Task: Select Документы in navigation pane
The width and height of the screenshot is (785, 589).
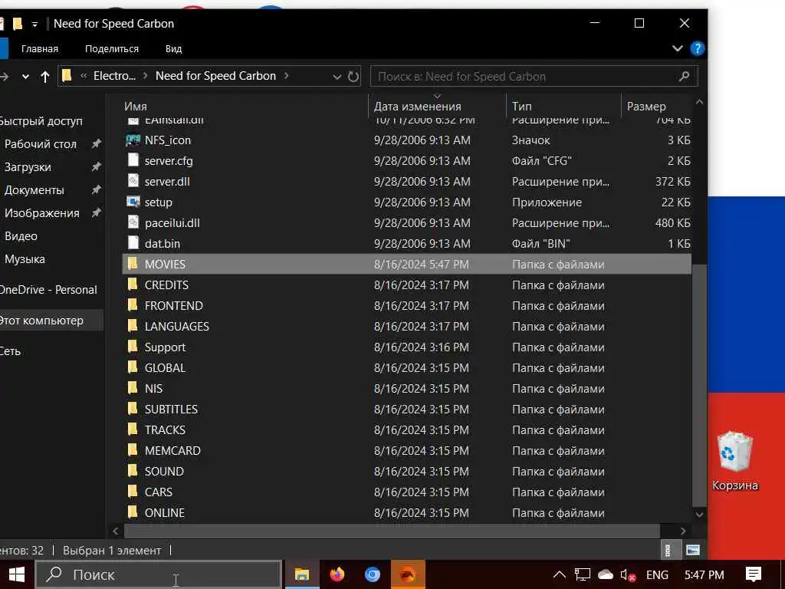Action: coord(34,190)
